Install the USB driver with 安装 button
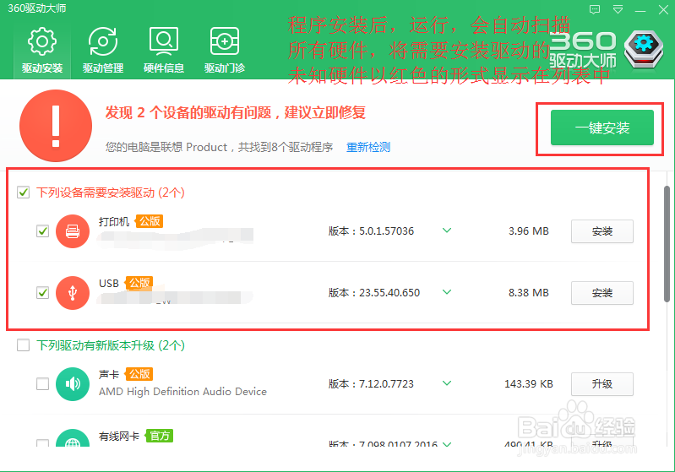 tap(602, 293)
